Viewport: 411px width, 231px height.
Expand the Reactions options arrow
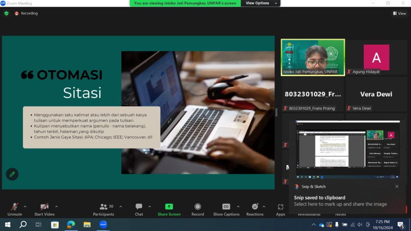pos(264,207)
